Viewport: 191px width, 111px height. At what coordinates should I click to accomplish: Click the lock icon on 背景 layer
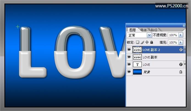[181, 72]
